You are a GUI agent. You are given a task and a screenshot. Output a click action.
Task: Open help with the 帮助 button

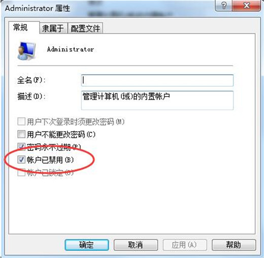click(234, 245)
